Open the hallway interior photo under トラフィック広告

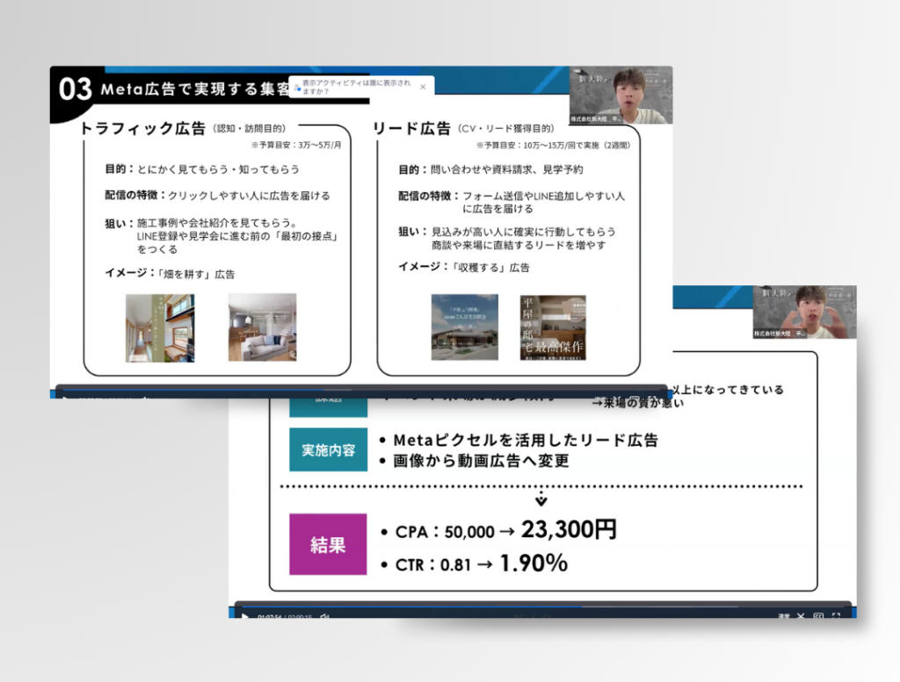tap(159, 327)
